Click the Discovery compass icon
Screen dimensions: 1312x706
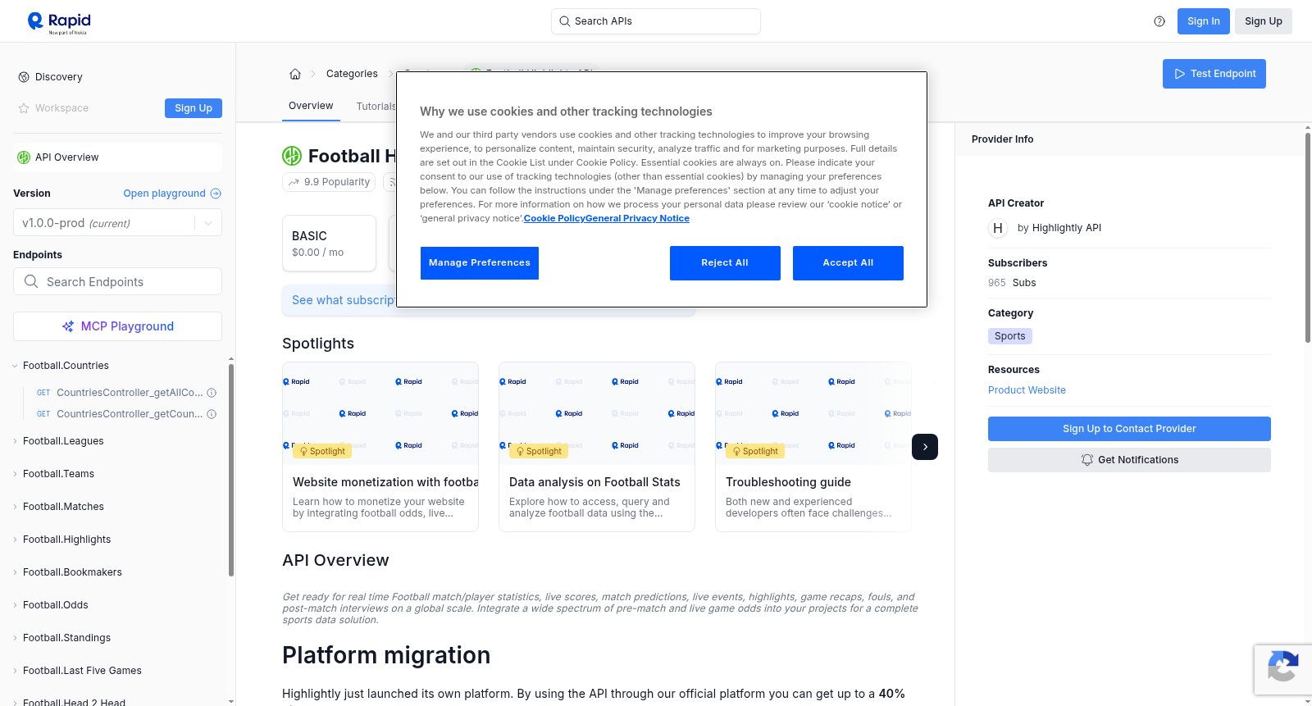pyautogui.click(x=24, y=77)
